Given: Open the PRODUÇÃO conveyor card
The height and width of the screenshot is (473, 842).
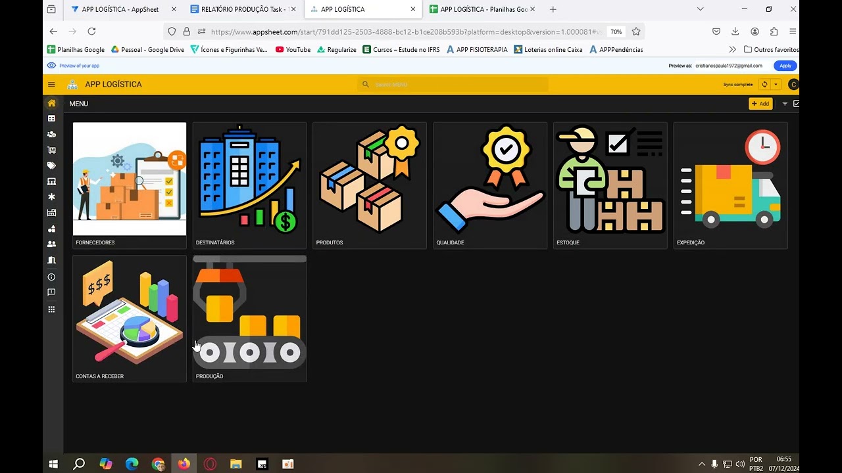Looking at the screenshot, I should (x=249, y=319).
